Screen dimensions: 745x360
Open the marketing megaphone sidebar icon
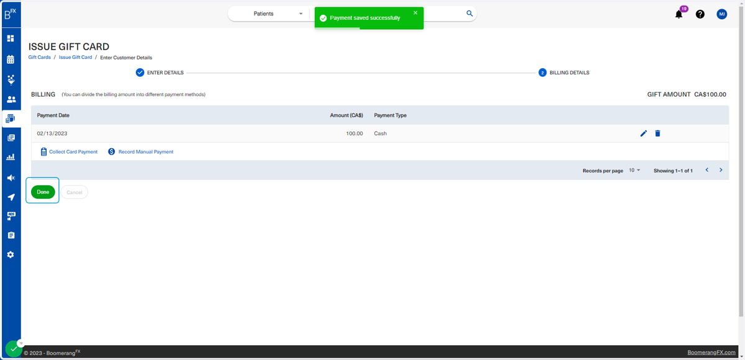[x=11, y=178]
